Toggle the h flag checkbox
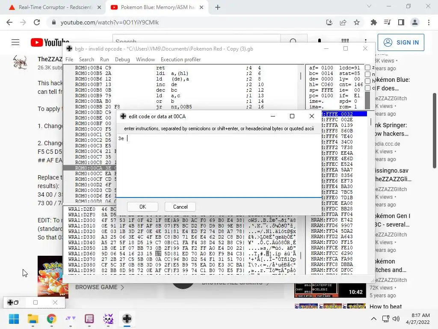Screen dimensions: 438x329 [x=367, y=81]
